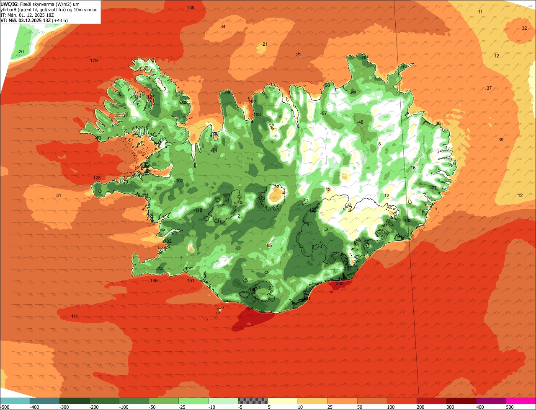Click the map value '151' off the southwest coast
Viewport: 536px width, 410px height.
[x=191, y=281]
